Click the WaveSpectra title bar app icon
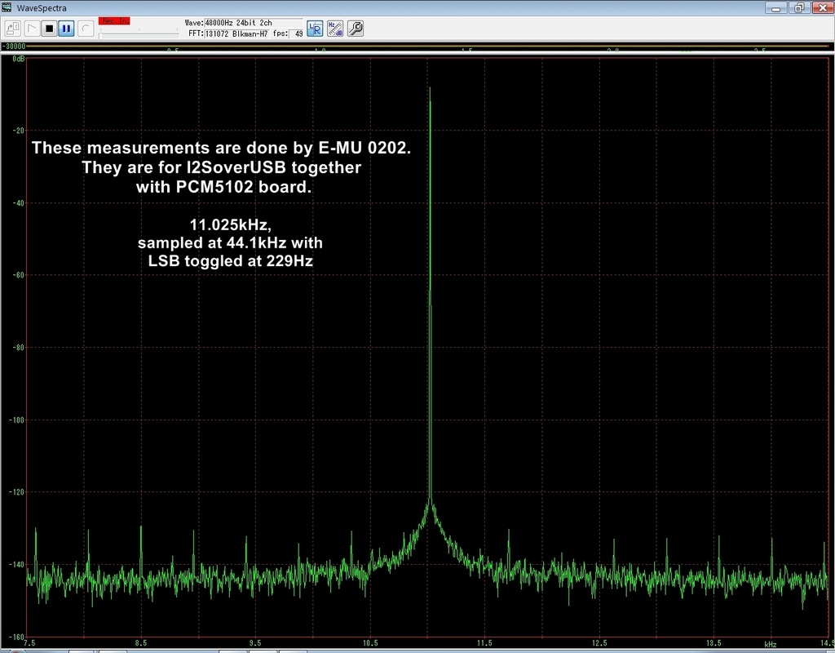This screenshot has width=835, height=653. pyautogui.click(x=7, y=7)
